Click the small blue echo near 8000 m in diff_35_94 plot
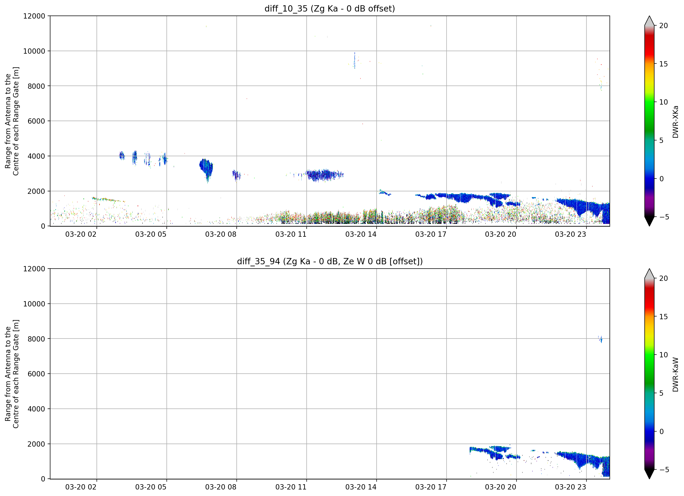The image size is (684, 496). tap(600, 339)
